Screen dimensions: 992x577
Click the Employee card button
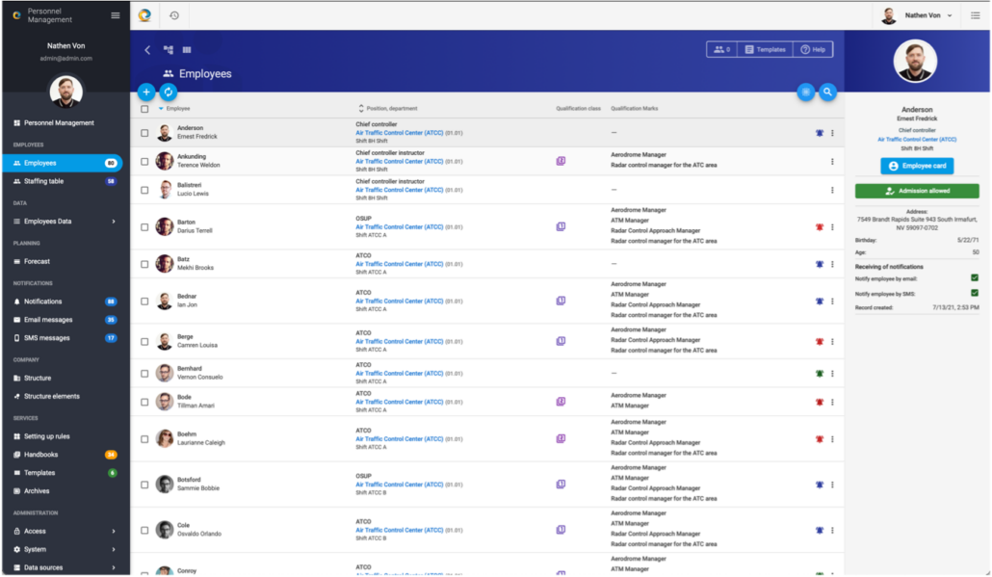pos(917,166)
